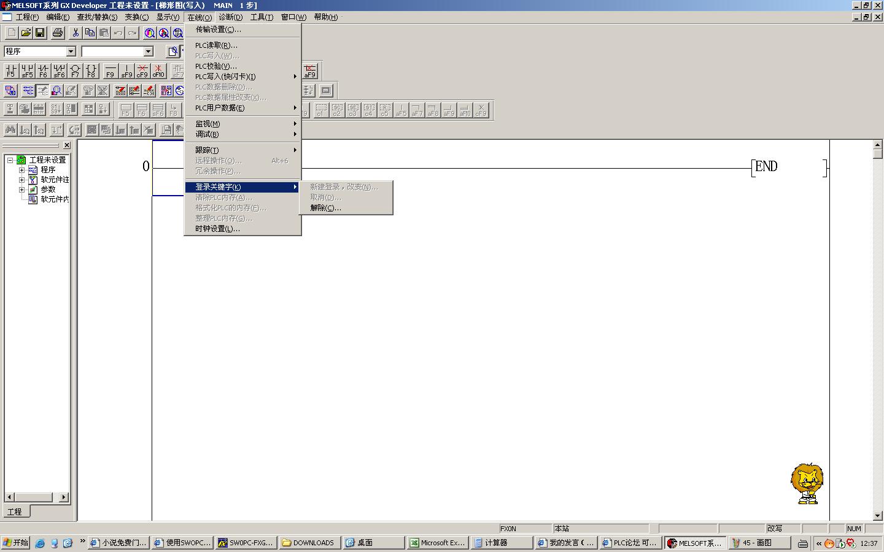Save the project with floppy disk icon

(x=40, y=33)
